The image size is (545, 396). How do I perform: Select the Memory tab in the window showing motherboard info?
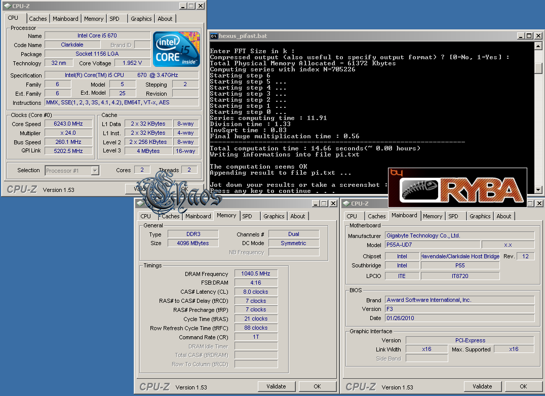click(433, 216)
